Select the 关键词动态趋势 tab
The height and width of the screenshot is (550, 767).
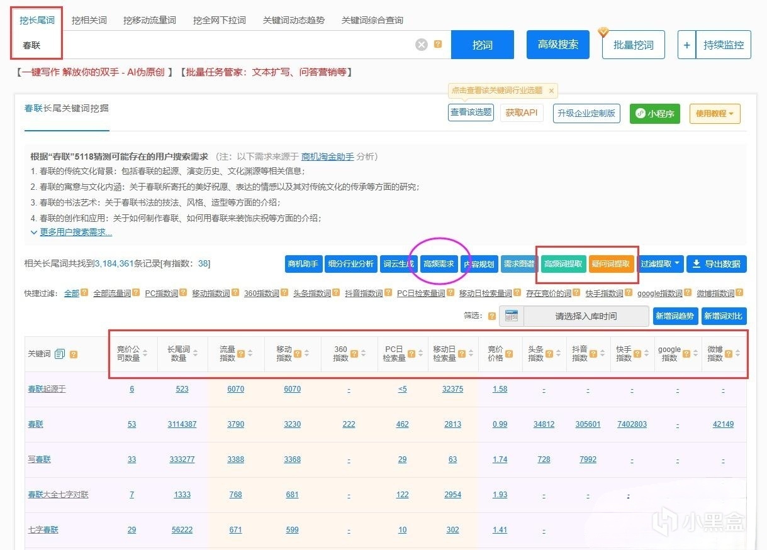294,20
